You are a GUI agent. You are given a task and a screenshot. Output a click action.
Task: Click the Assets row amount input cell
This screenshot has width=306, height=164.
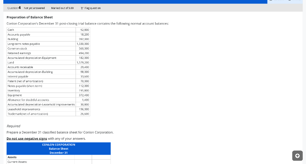[83, 157]
